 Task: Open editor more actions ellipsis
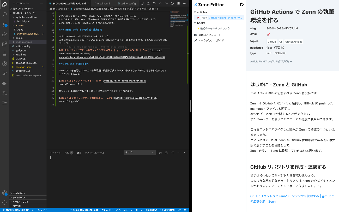tap(185, 3)
